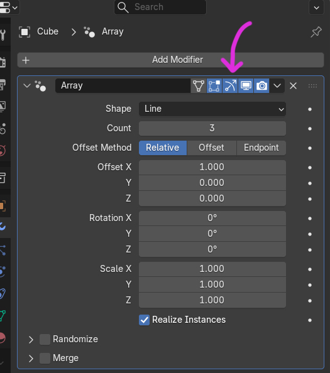Image resolution: width=330 pixels, height=373 pixels.
Task: Click Array text in the breadcrumb
Action: click(113, 32)
